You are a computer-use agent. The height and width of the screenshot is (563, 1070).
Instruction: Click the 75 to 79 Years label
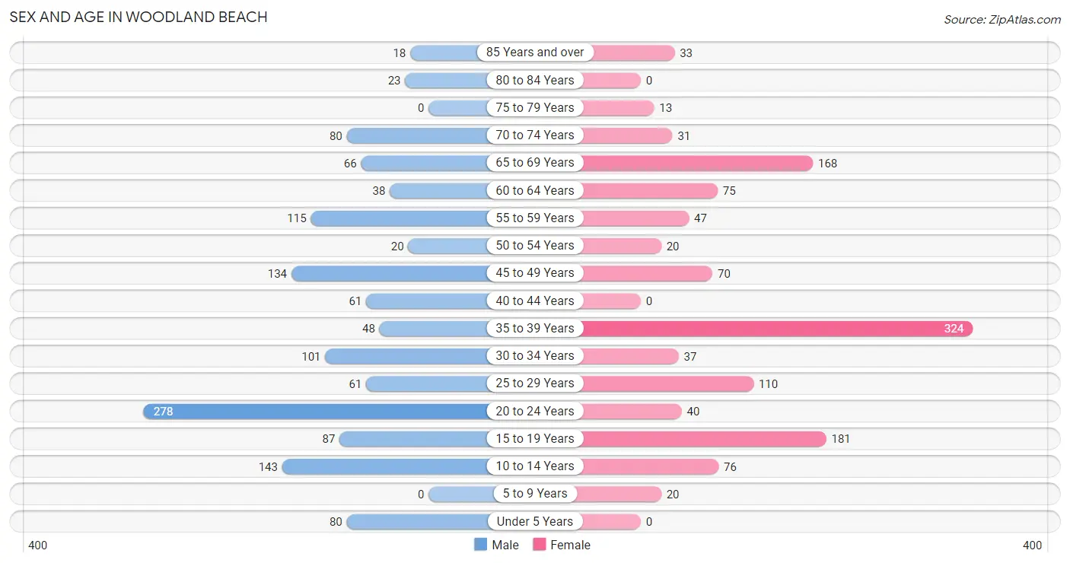coord(535,108)
